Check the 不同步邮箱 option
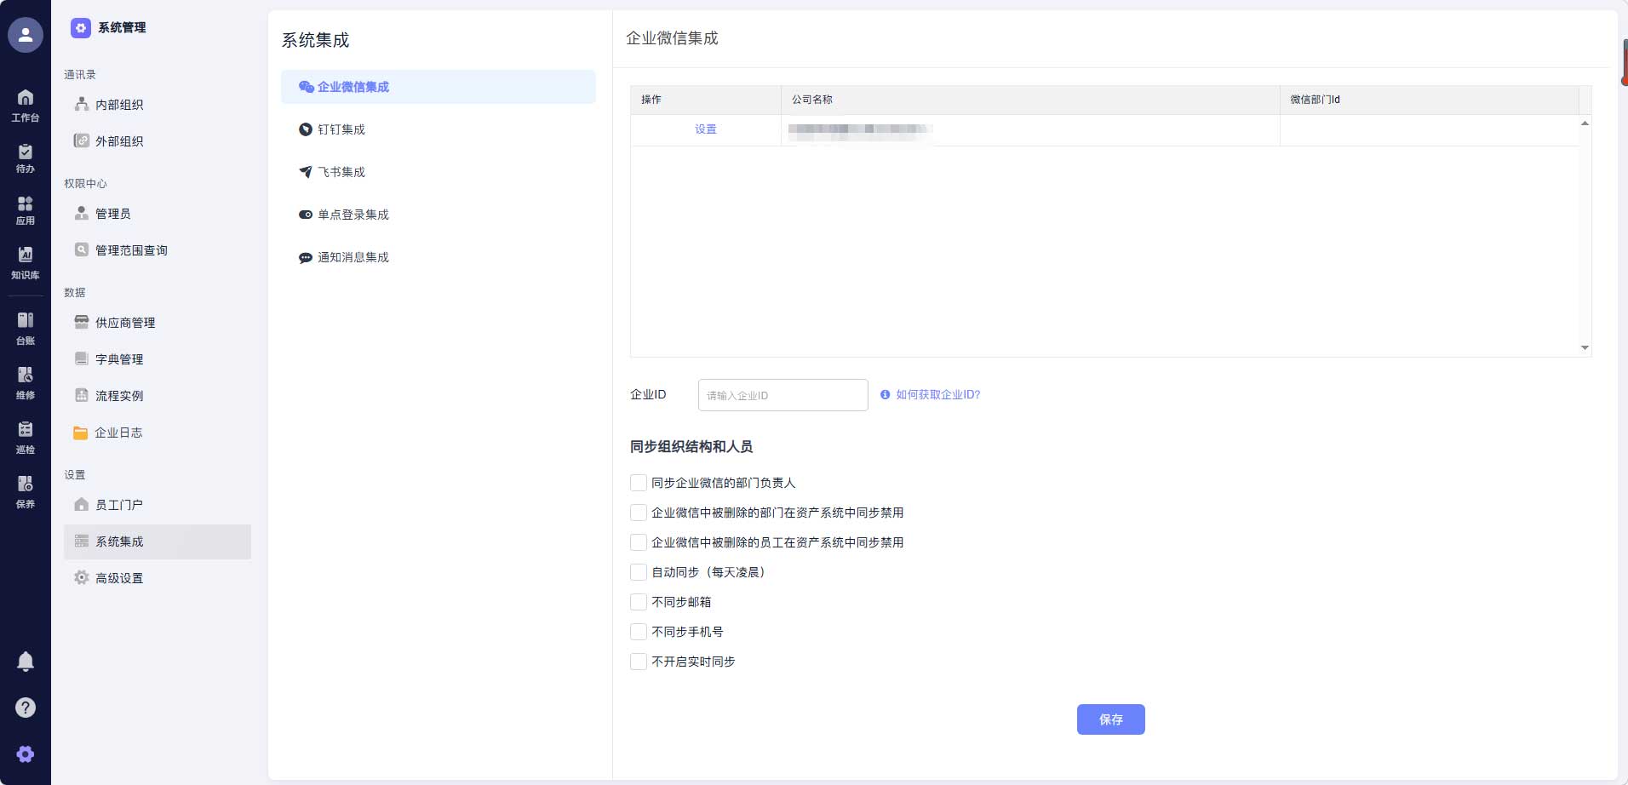The width and height of the screenshot is (1628, 785). coord(637,601)
